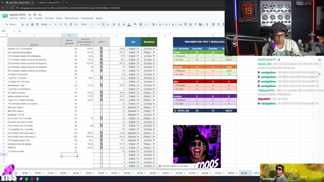This screenshot has width=324, height=182.
Task: Open the Functions sigma menu
Action: tap(207, 25)
